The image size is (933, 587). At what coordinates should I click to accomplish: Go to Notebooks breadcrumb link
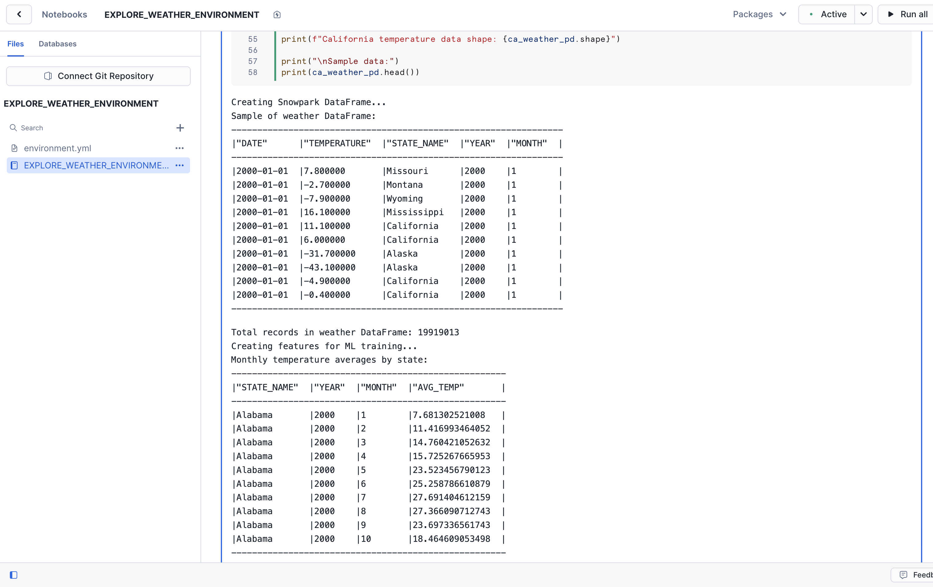point(64,14)
